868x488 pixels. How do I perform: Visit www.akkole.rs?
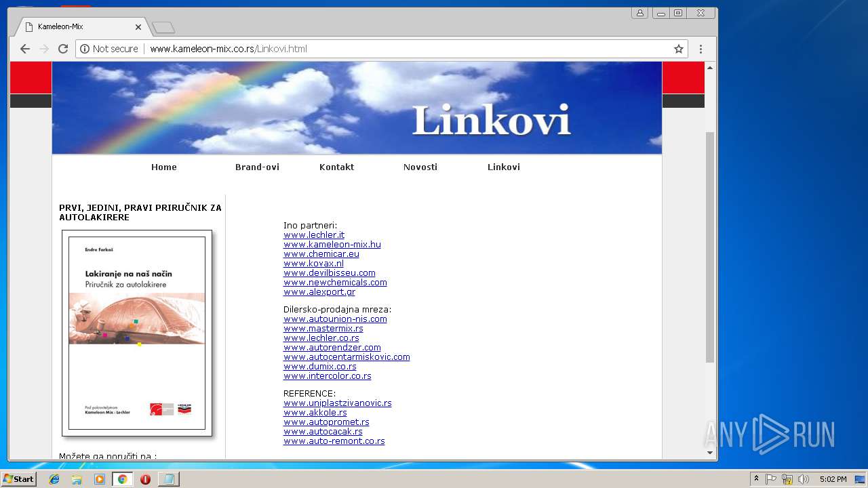[x=315, y=413]
